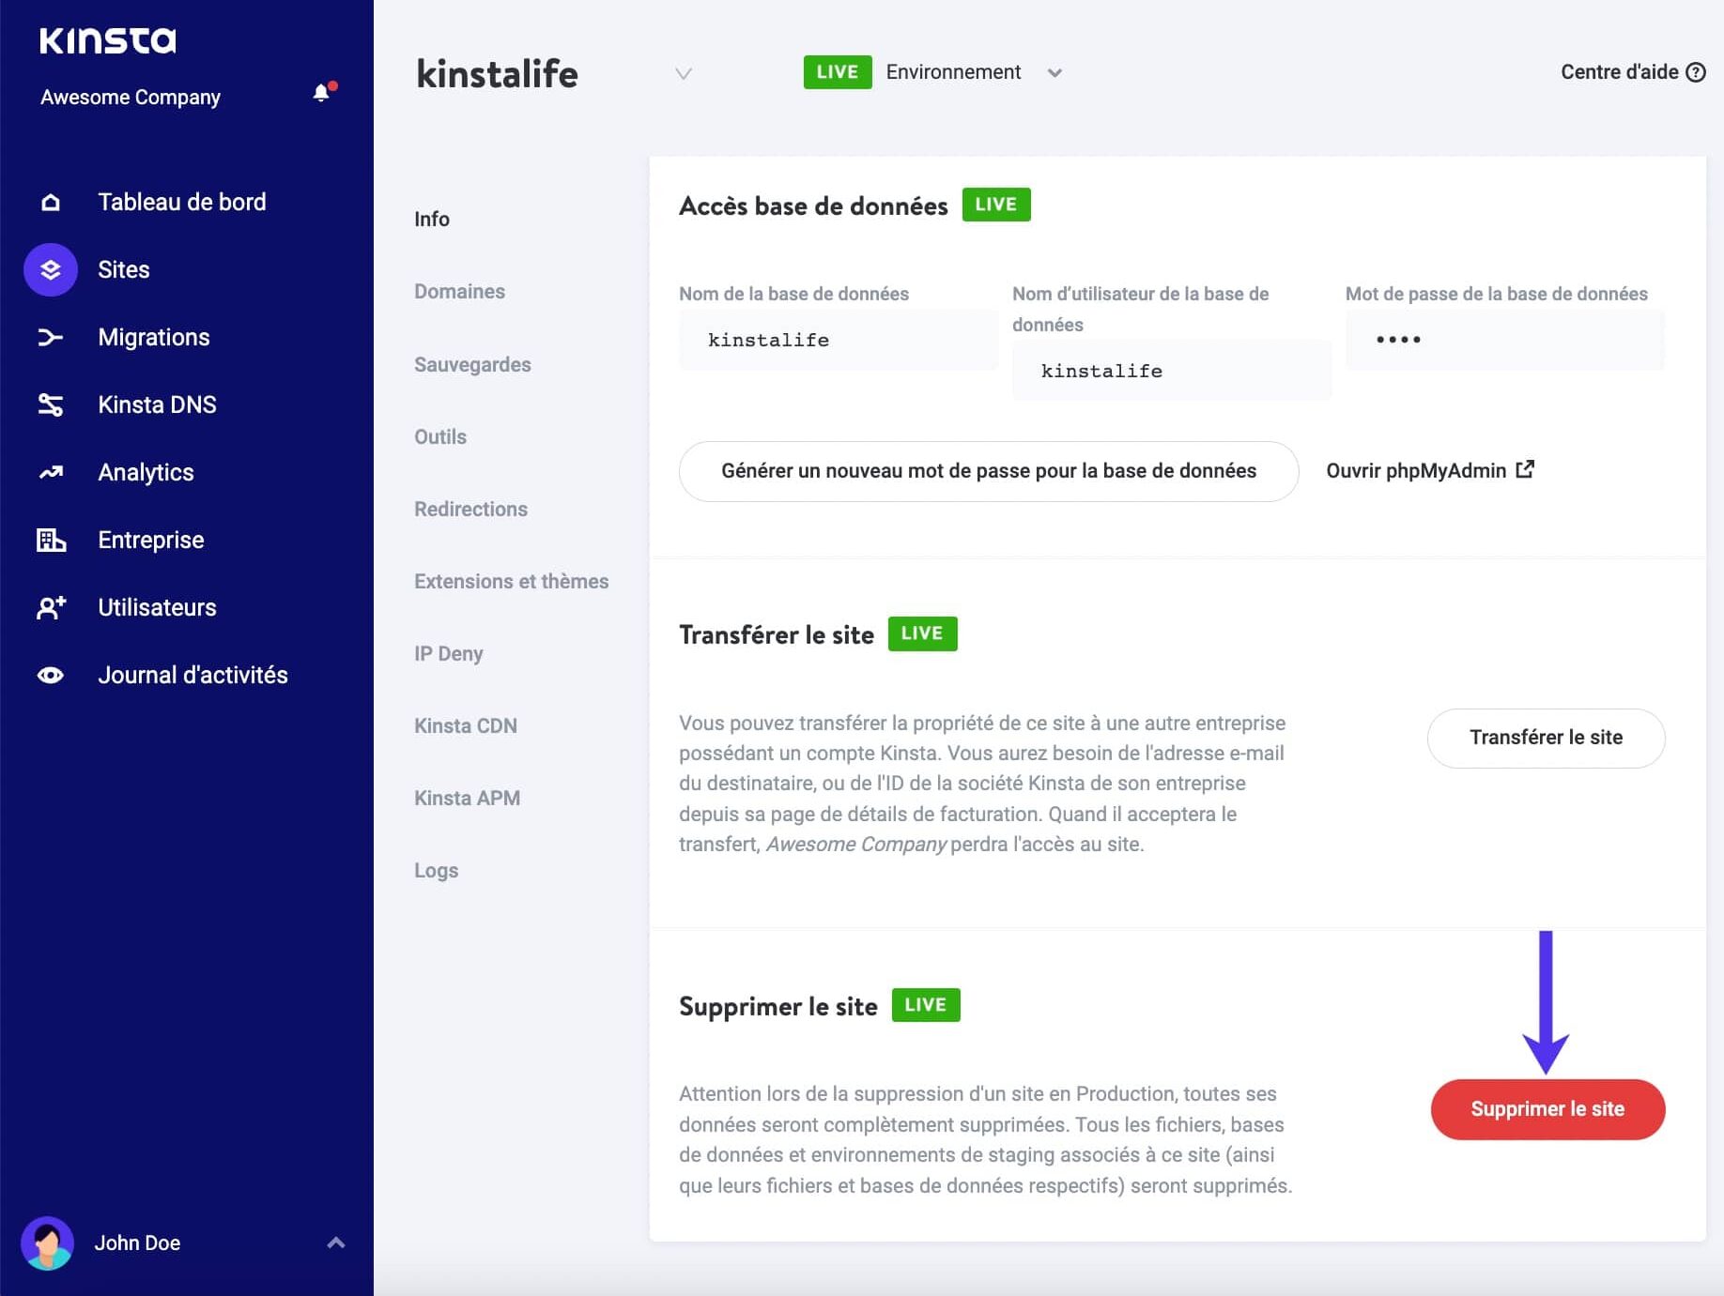Open the Sites section icon
This screenshot has width=1724, height=1296.
click(x=50, y=269)
